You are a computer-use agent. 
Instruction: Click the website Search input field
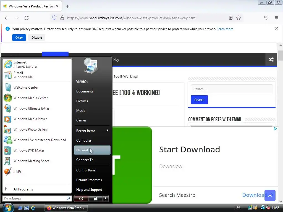click(232, 89)
